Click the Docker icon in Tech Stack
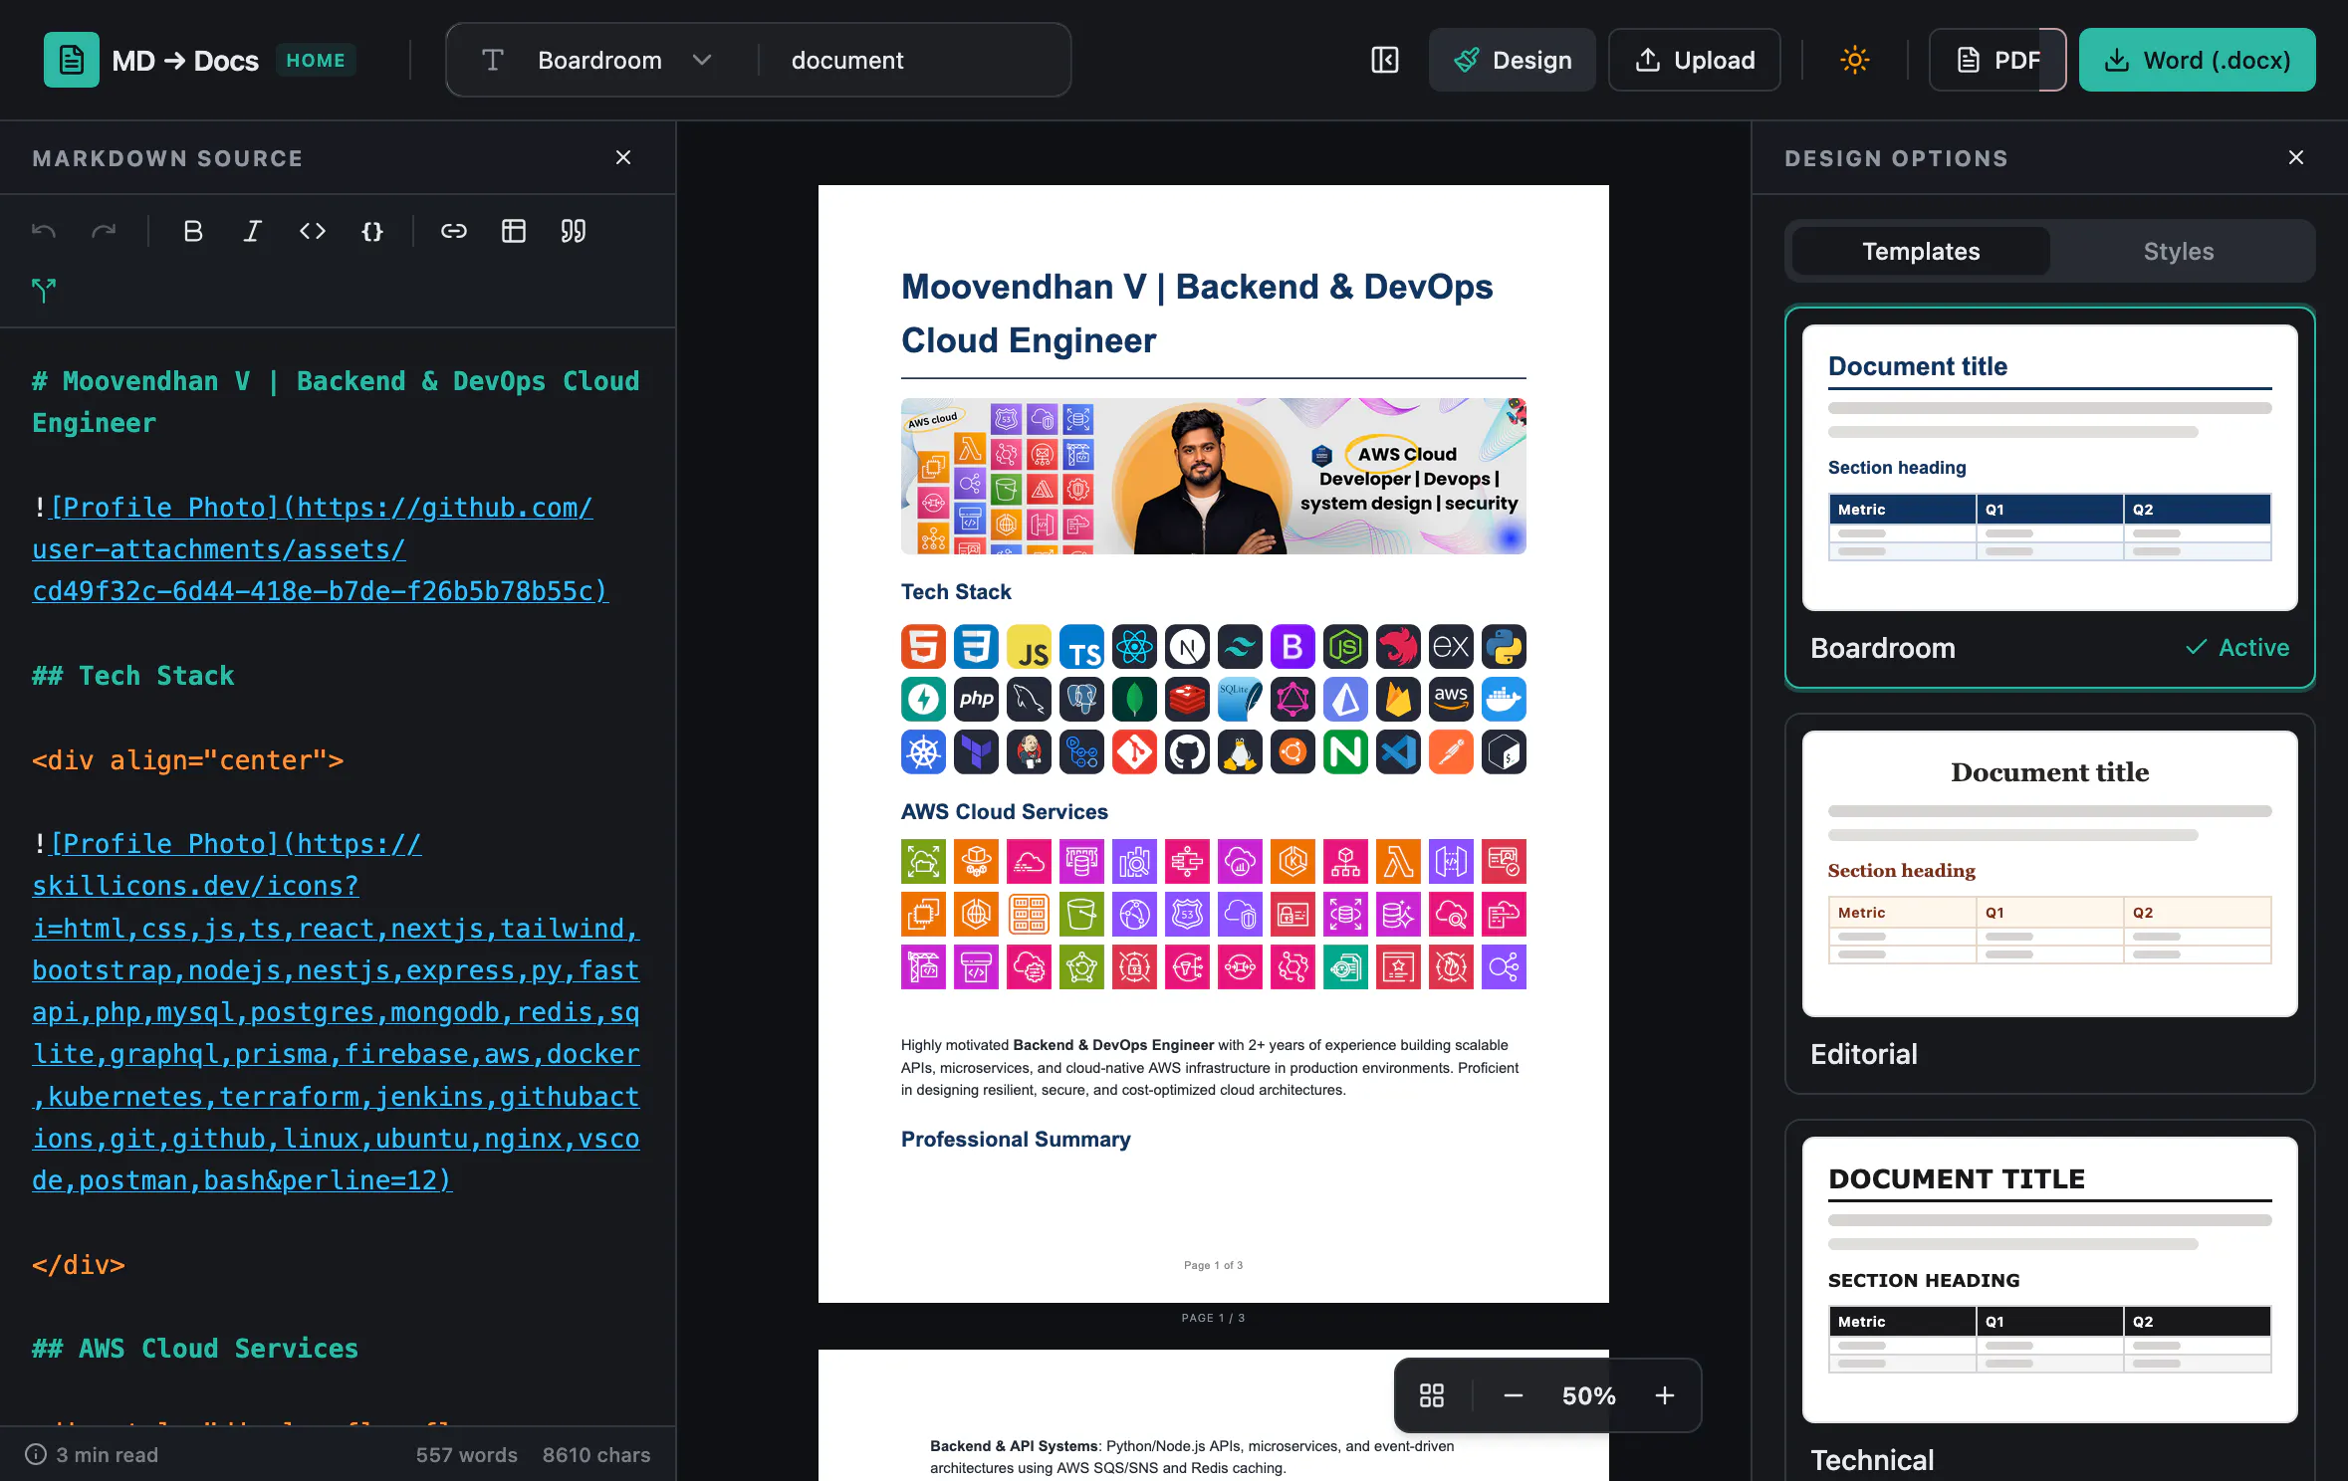Viewport: 2348px width, 1481px height. point(1504,700)
